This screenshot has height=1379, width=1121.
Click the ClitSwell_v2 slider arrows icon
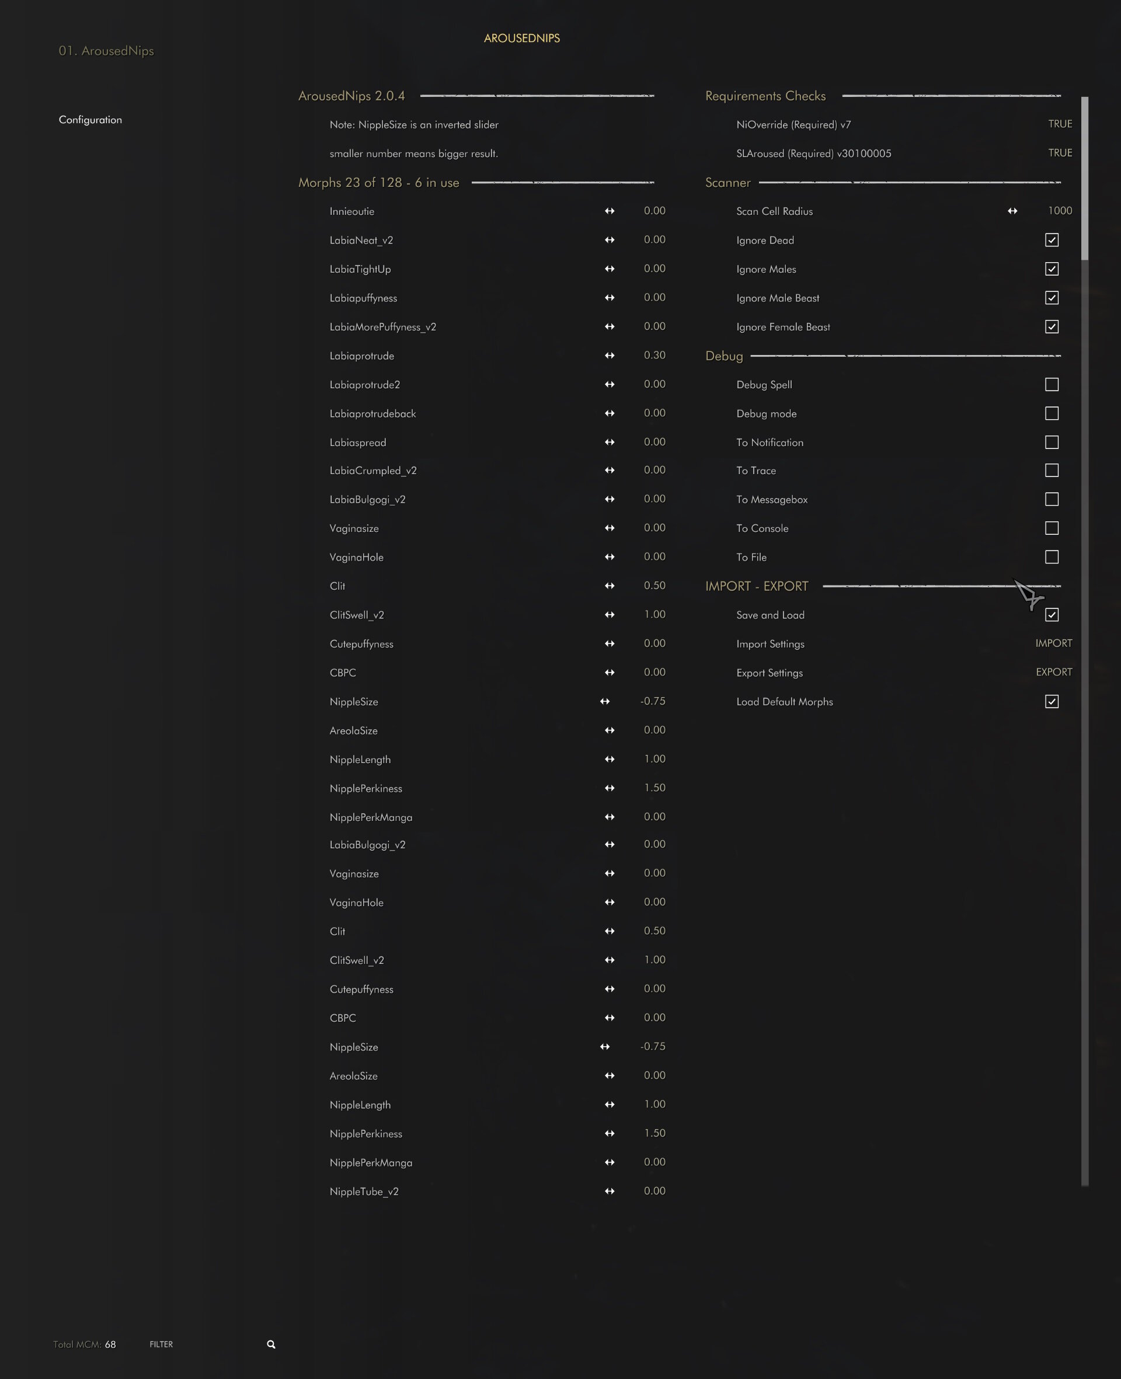click(609, 614)
